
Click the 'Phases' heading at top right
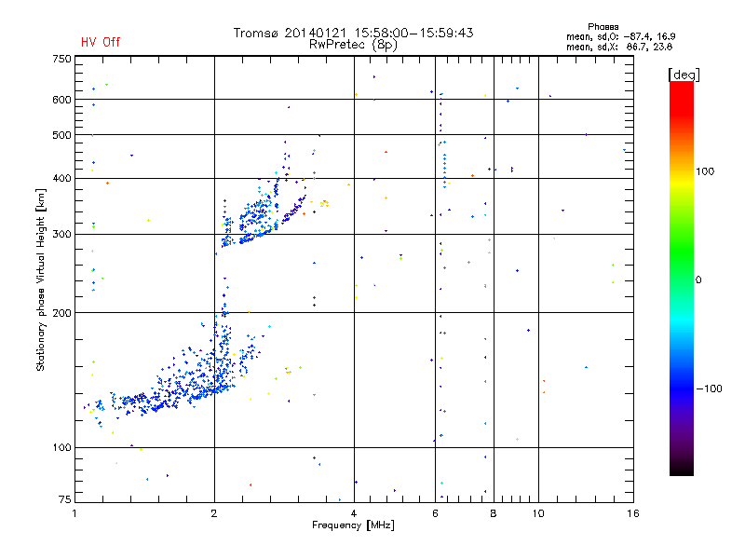pos(603,27)
